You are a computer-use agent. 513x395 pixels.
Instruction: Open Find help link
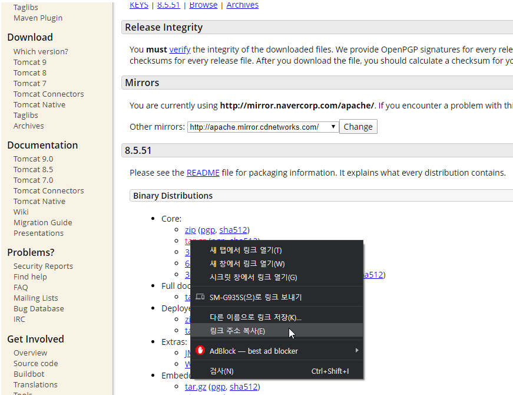pos(30,276)
